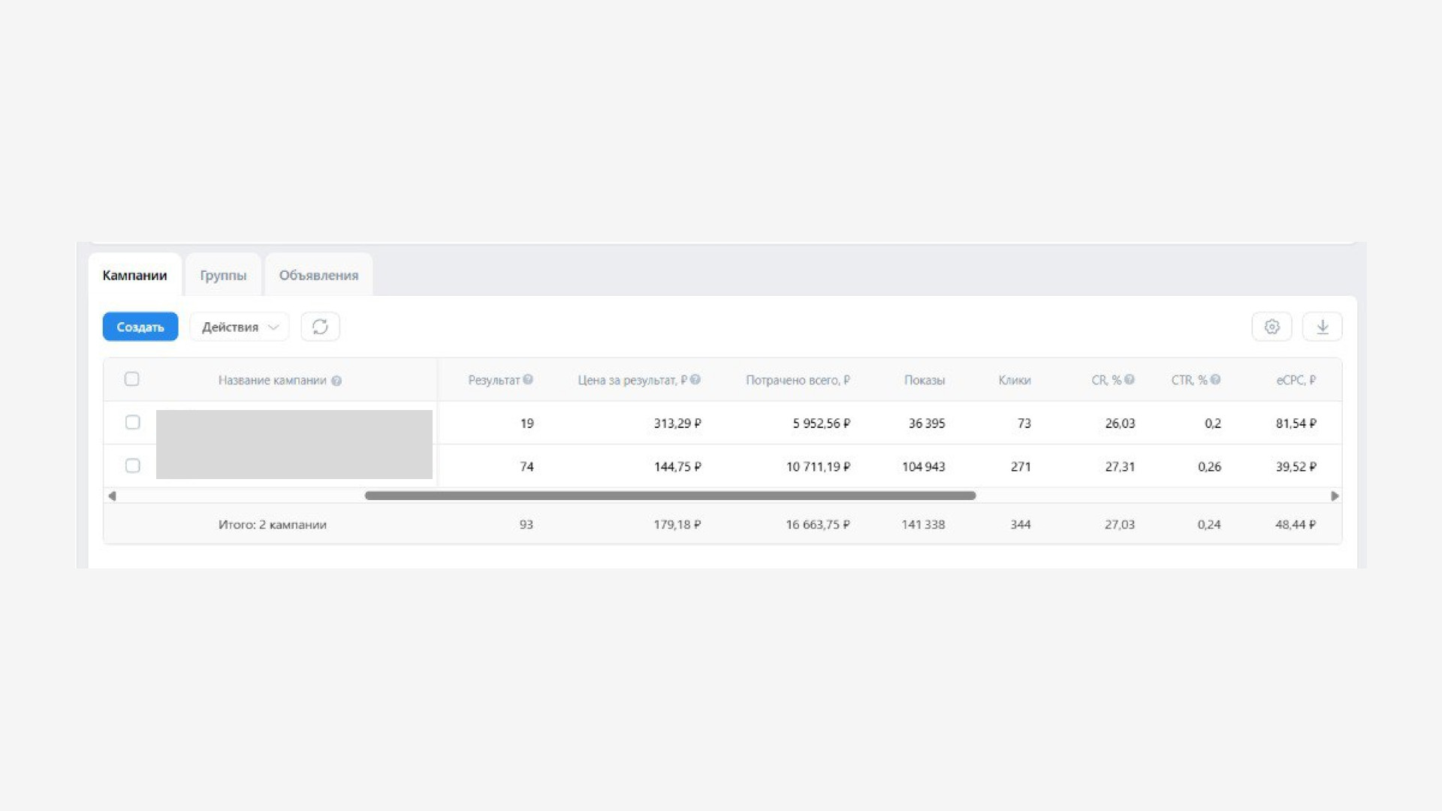The width and height of the screenshot is (1442, 811).
Task: Click the scroll right arrow
Action: click(x=1335, y=496)
